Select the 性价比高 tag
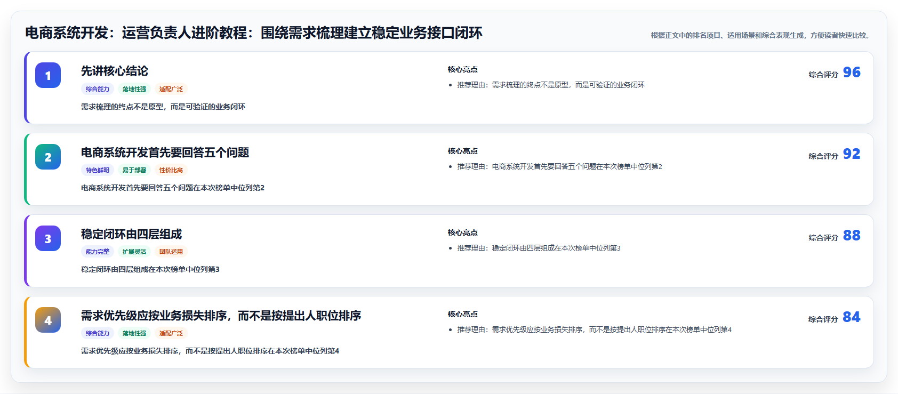This screenshot has height=394, width=898. coord(171,170)
